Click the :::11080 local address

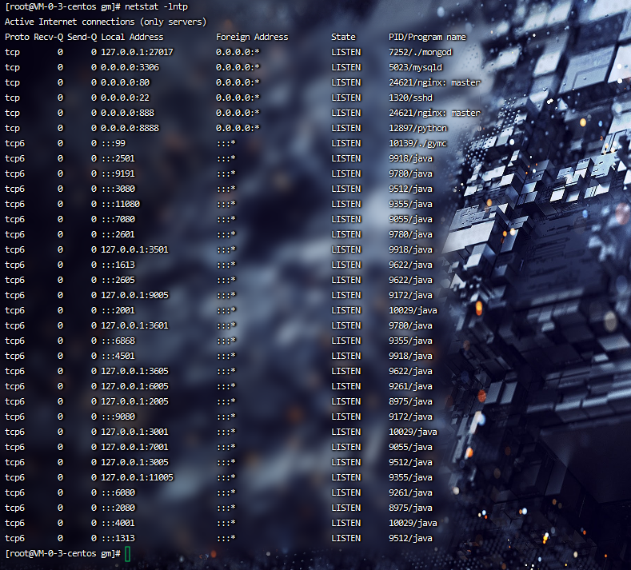(120, 204)
